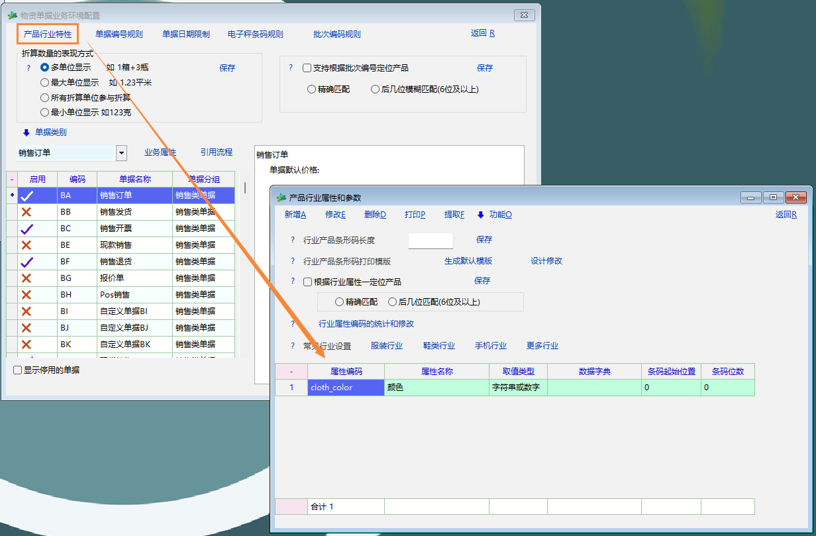The image size is (816, 536).
Task: Open the 销售订单 document type dropdown
Action: [x=121, y=153]
